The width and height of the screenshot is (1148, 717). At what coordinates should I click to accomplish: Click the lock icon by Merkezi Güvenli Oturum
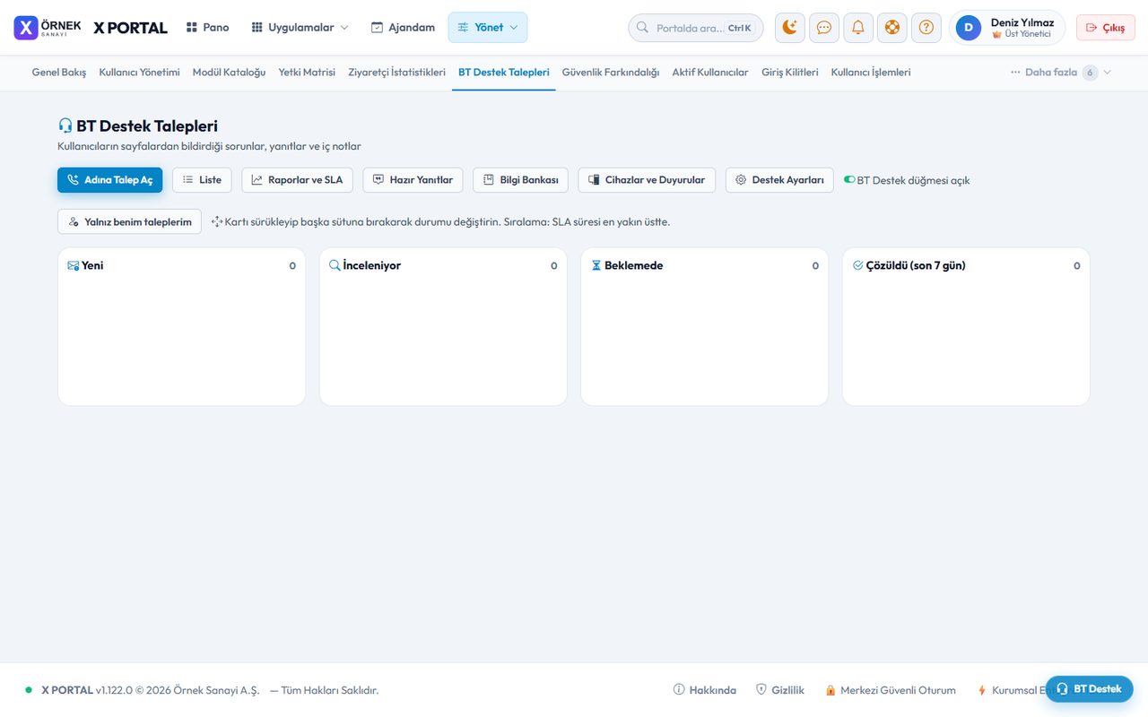(831, 690)
